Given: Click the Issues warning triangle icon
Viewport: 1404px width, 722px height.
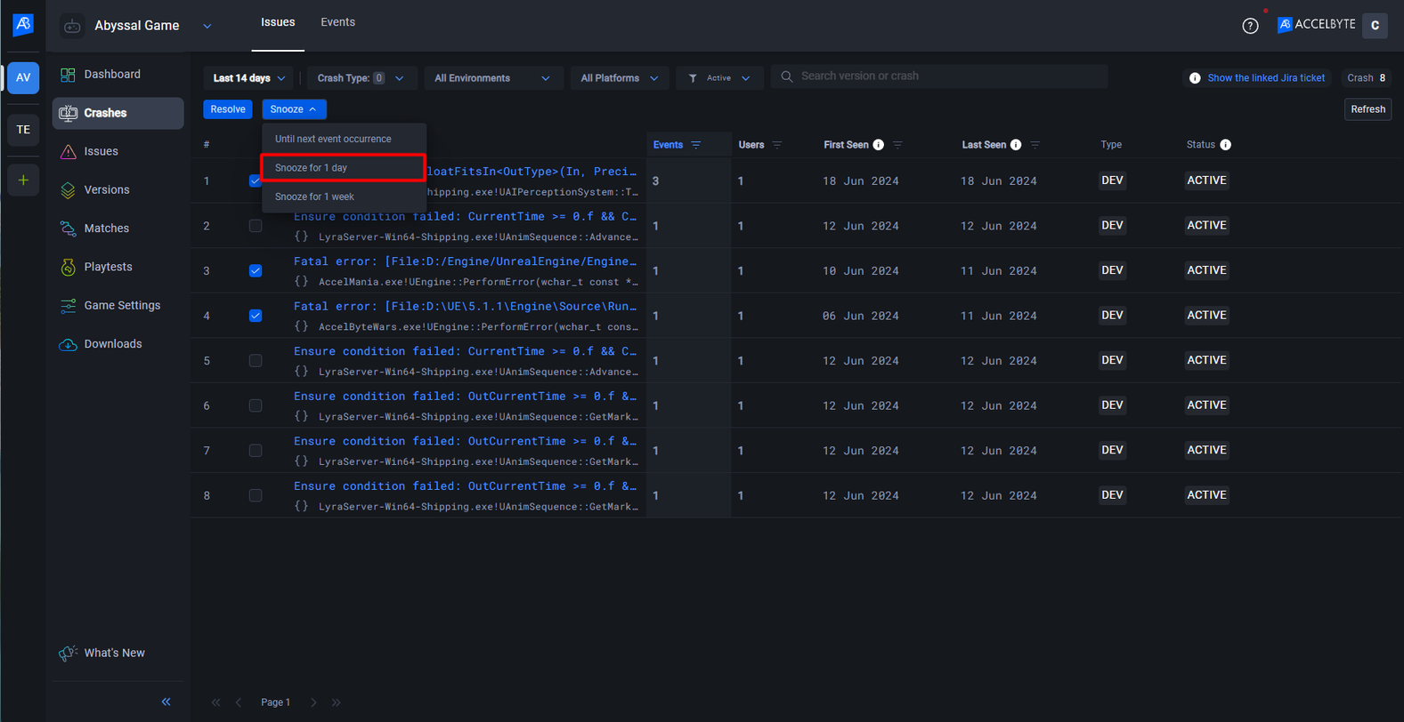Looking at the screenshot, I should click(68, 152).
